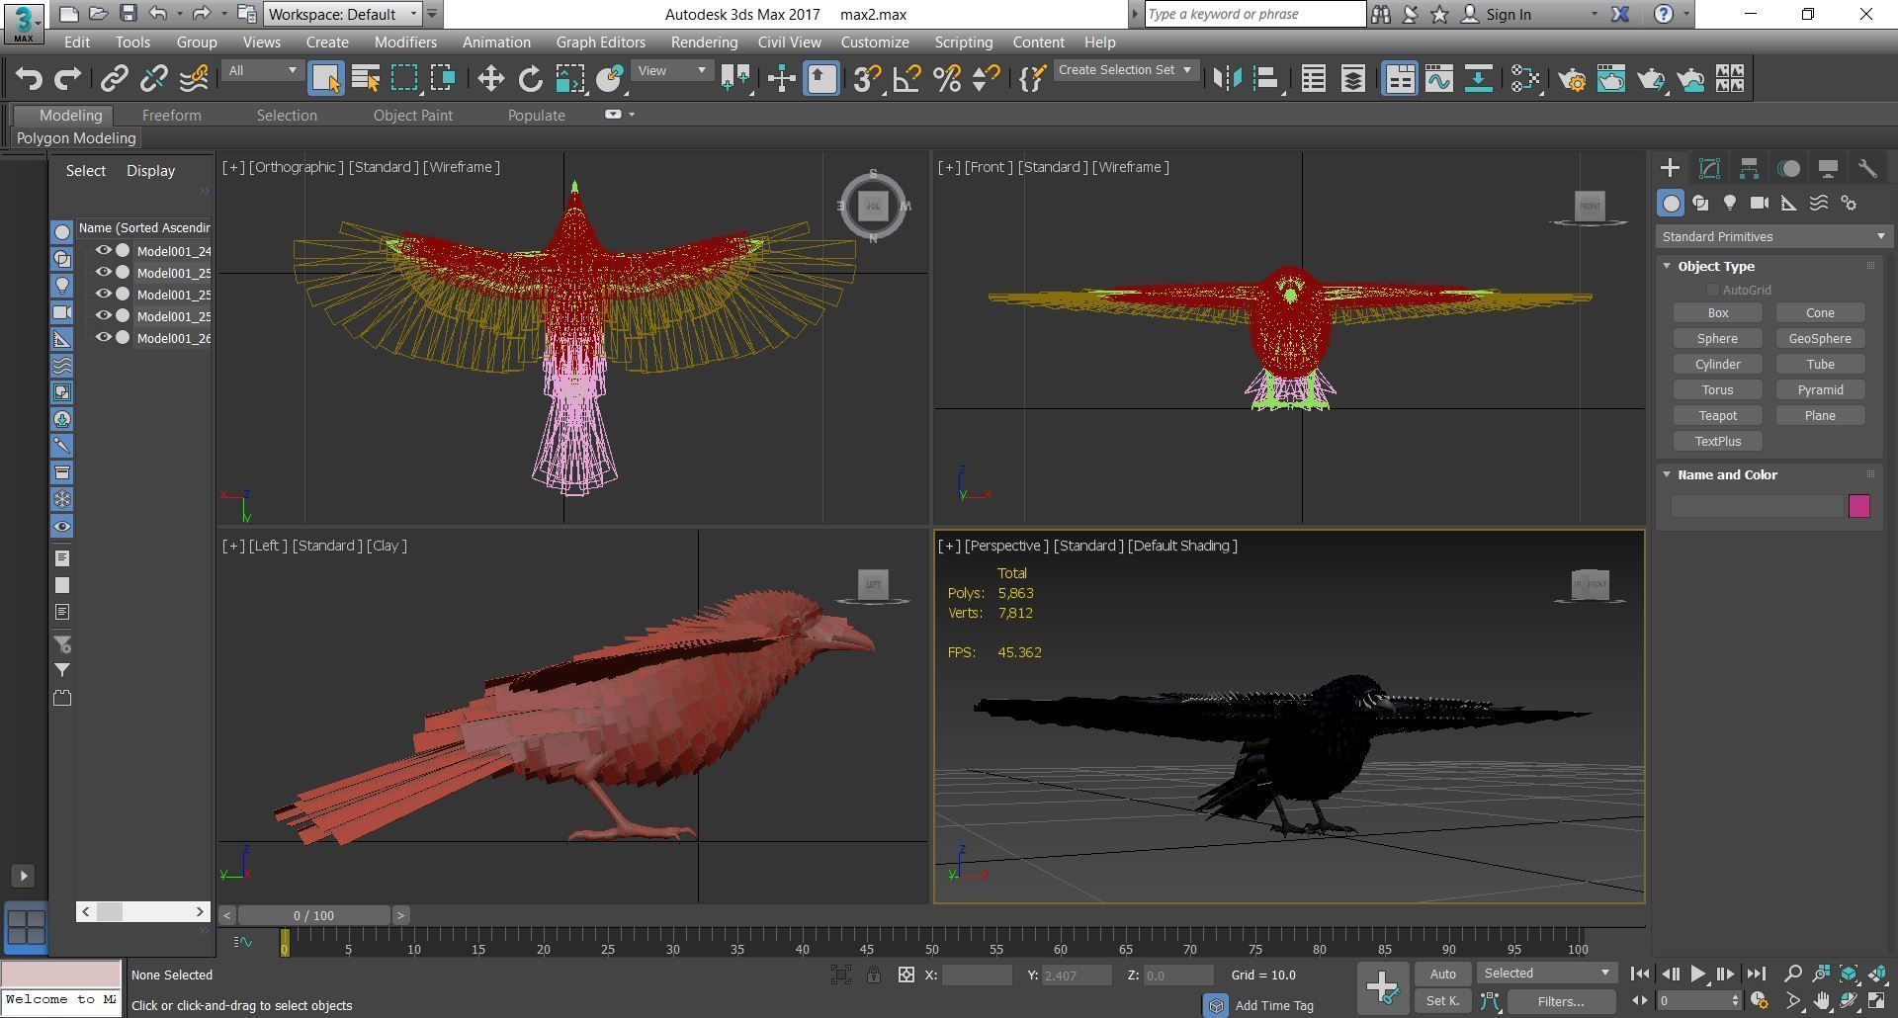Toggle the Percent Snap button
Screen dimensions: 1898x1018
click(946, 79)
